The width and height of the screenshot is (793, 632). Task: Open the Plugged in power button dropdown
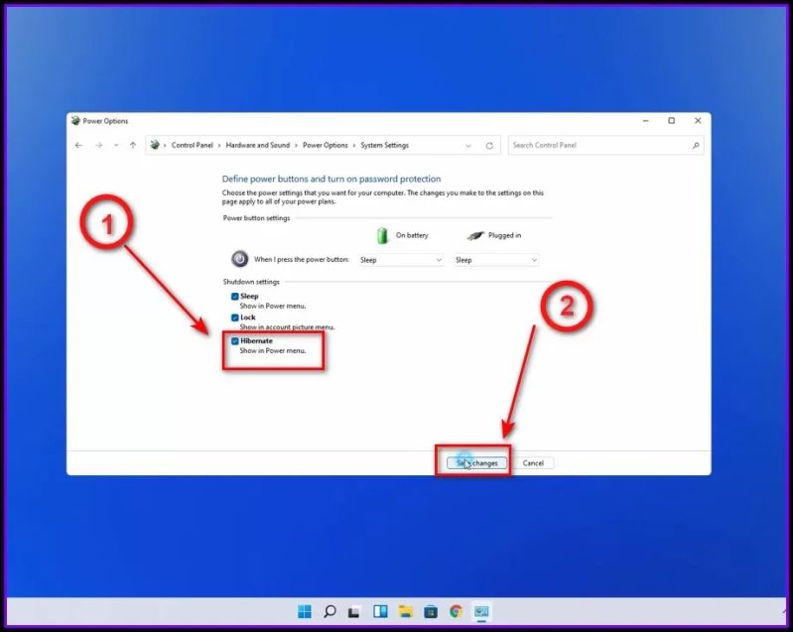(x=495, y=260)
